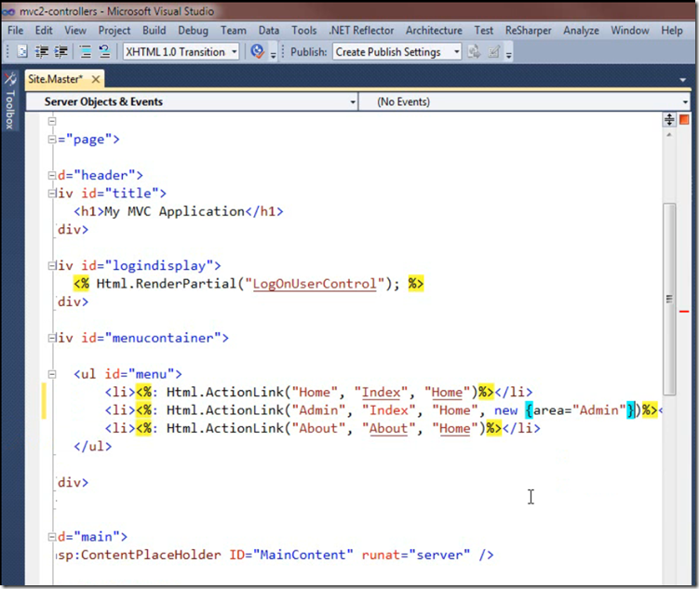Collapse the main div region
The height and width of the screenshot is (589, 699).
[52, 536]
